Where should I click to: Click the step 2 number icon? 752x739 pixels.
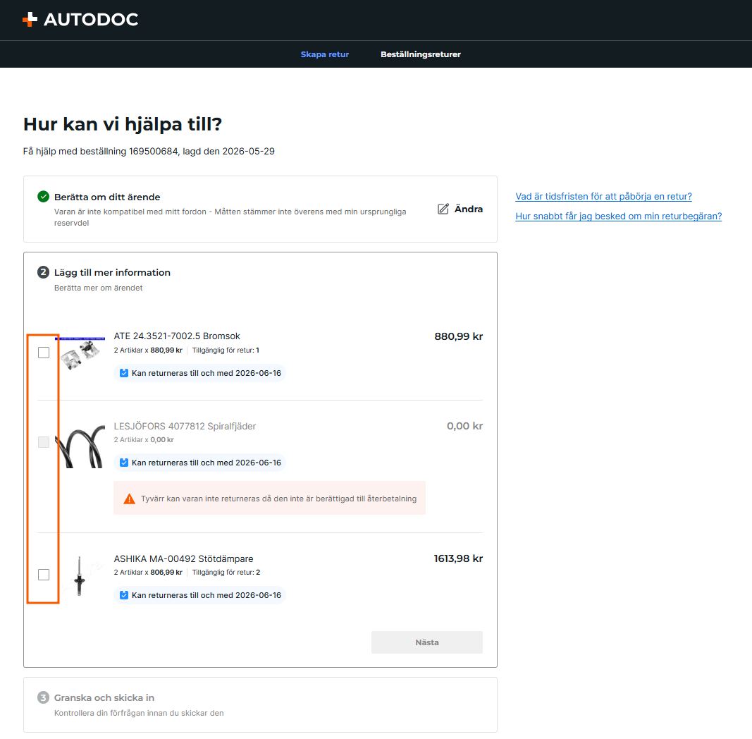[43, 272]
